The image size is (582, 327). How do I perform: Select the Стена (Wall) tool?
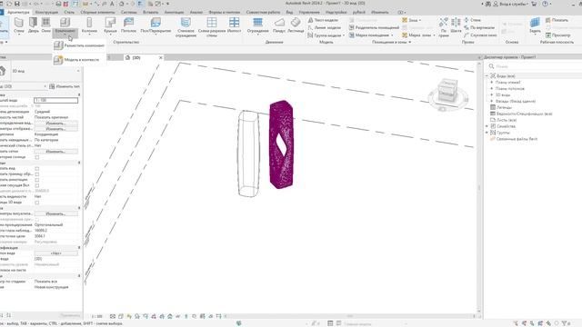[x=18, y=26]
